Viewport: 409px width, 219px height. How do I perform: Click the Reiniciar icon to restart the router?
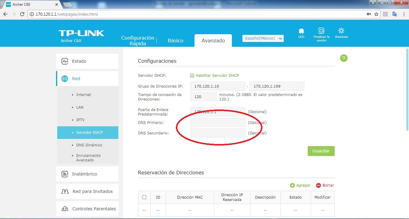click(341, 31)
